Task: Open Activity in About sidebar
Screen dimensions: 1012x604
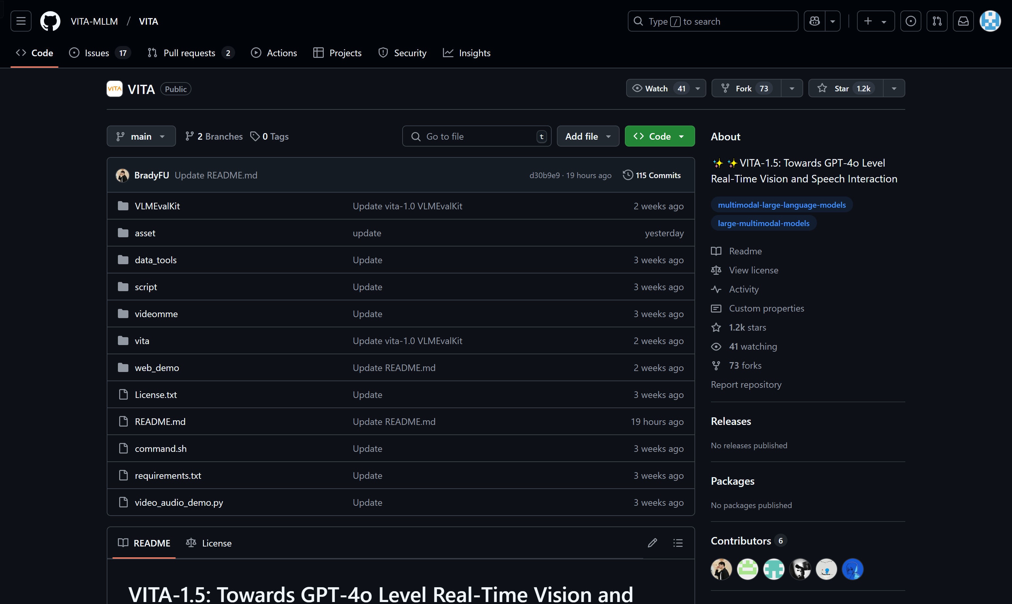Action: tap(735, 290)
